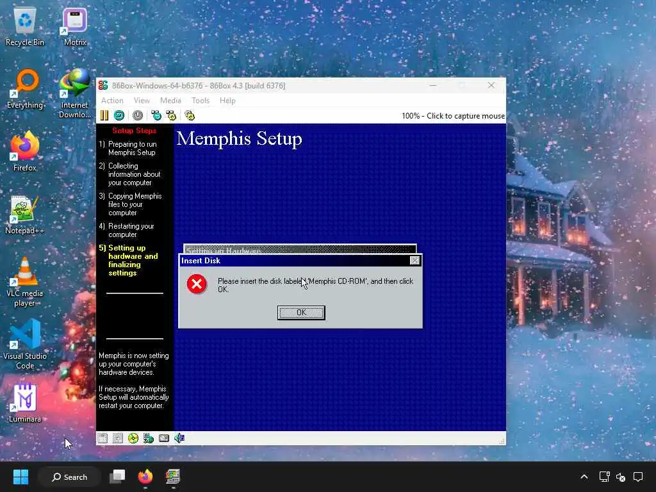
Task: Click the red error icon in Insert Disk
Action: [197, 284]
